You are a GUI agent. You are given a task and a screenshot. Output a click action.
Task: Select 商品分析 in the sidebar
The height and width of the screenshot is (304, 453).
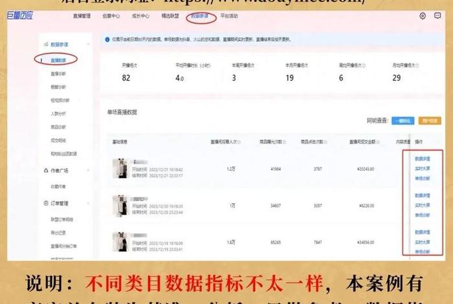pyautogui.click(x=58, y=127)
